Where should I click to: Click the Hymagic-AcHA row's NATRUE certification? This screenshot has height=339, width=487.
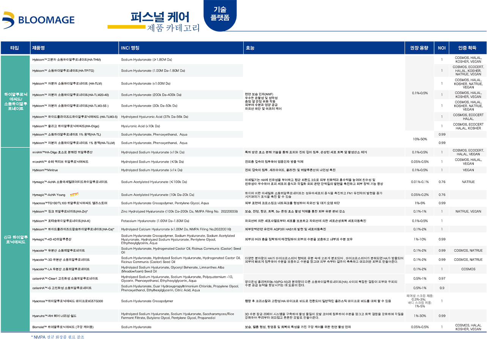pyautogui.click(x=468, y=182)
